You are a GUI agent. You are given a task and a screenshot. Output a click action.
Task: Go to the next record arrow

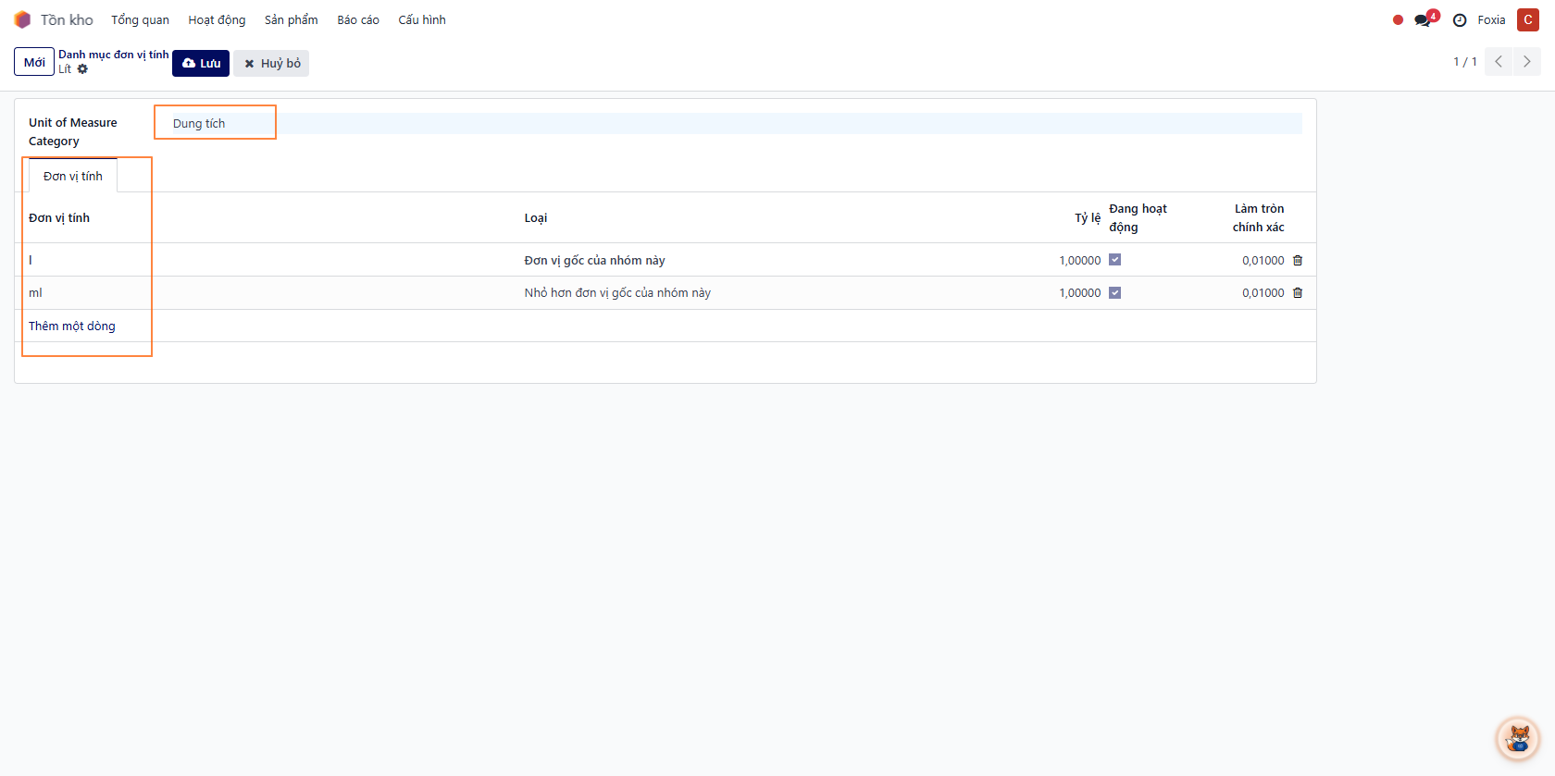(x=1526, y=62)
